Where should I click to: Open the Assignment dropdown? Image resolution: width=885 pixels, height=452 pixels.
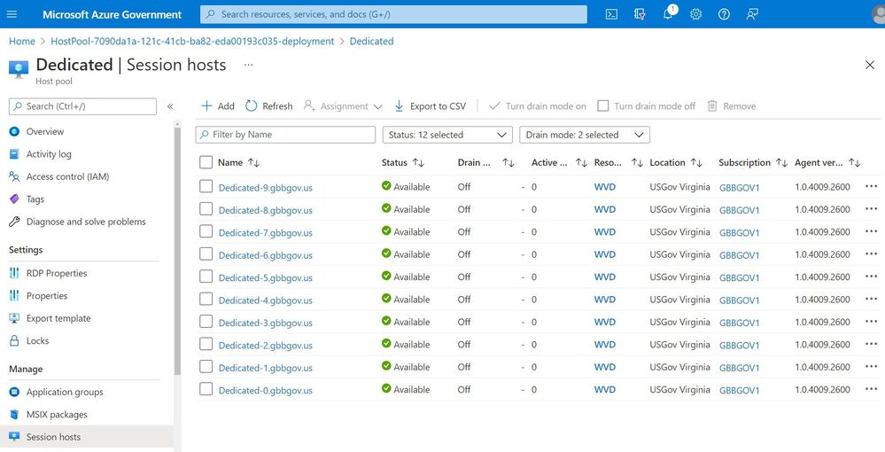tap(343, 106)
